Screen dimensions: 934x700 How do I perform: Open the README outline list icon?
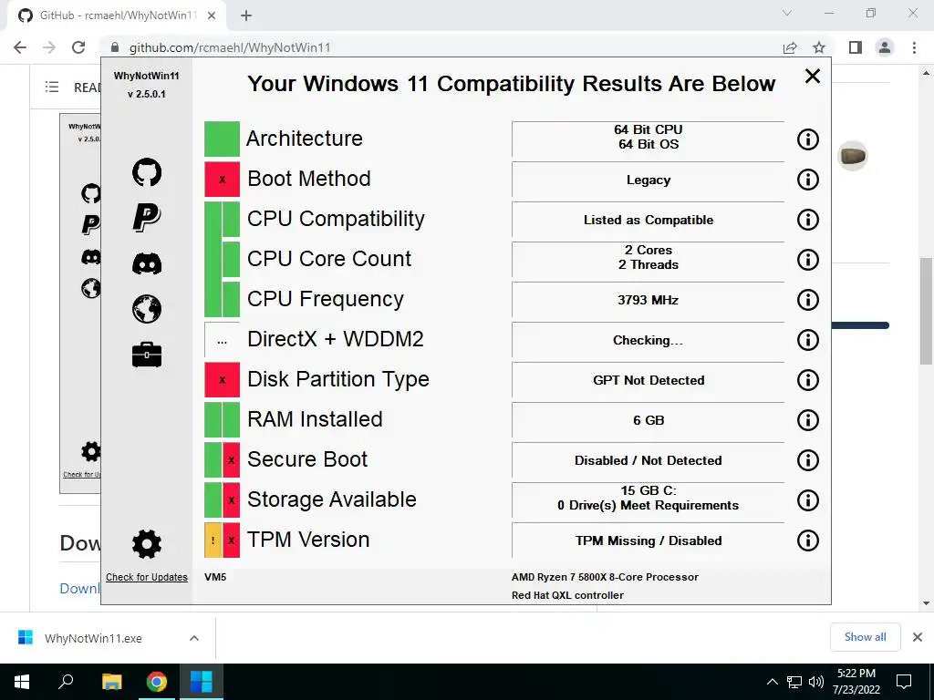pos(52,87)
